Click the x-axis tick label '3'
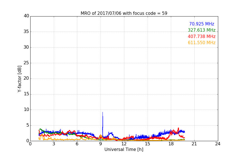 [x=54, y=144]
